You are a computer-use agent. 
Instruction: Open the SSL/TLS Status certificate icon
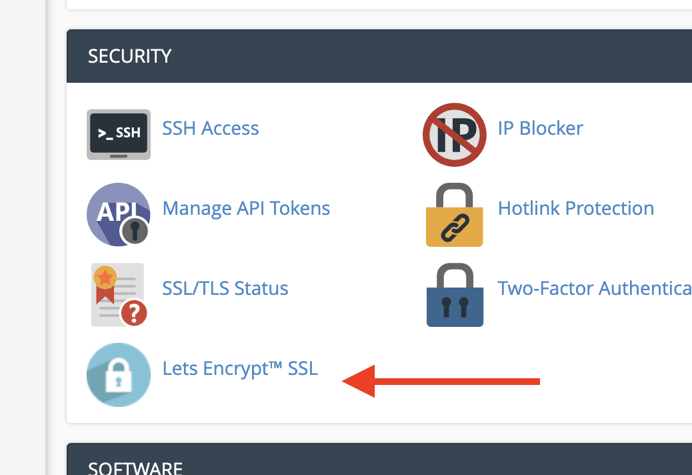click(x=119, y=295)
